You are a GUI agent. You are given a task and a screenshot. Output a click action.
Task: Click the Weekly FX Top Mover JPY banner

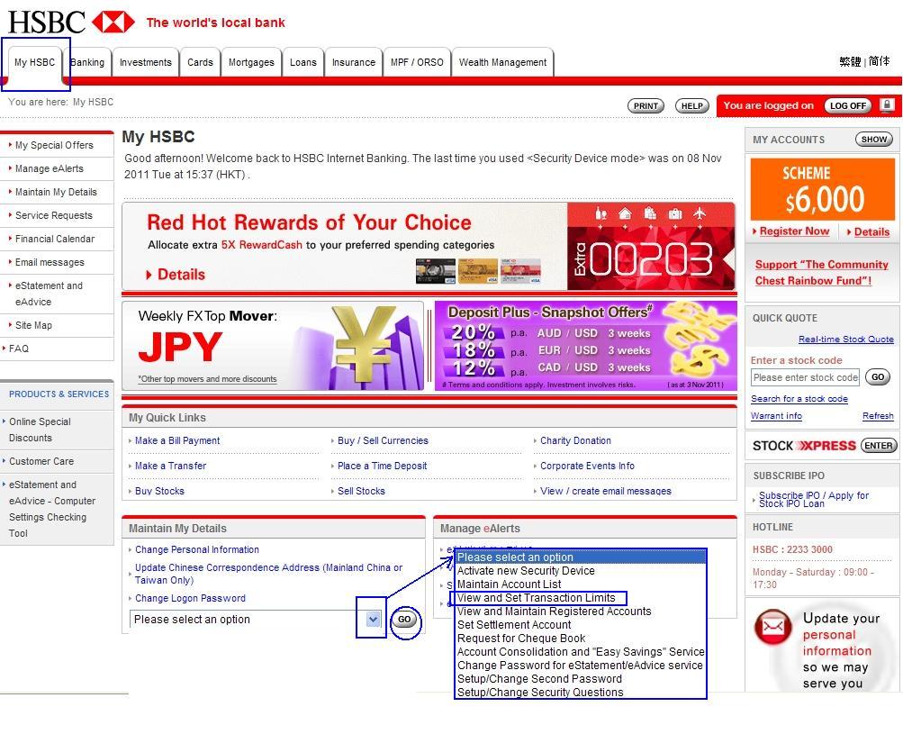[273, 346]
